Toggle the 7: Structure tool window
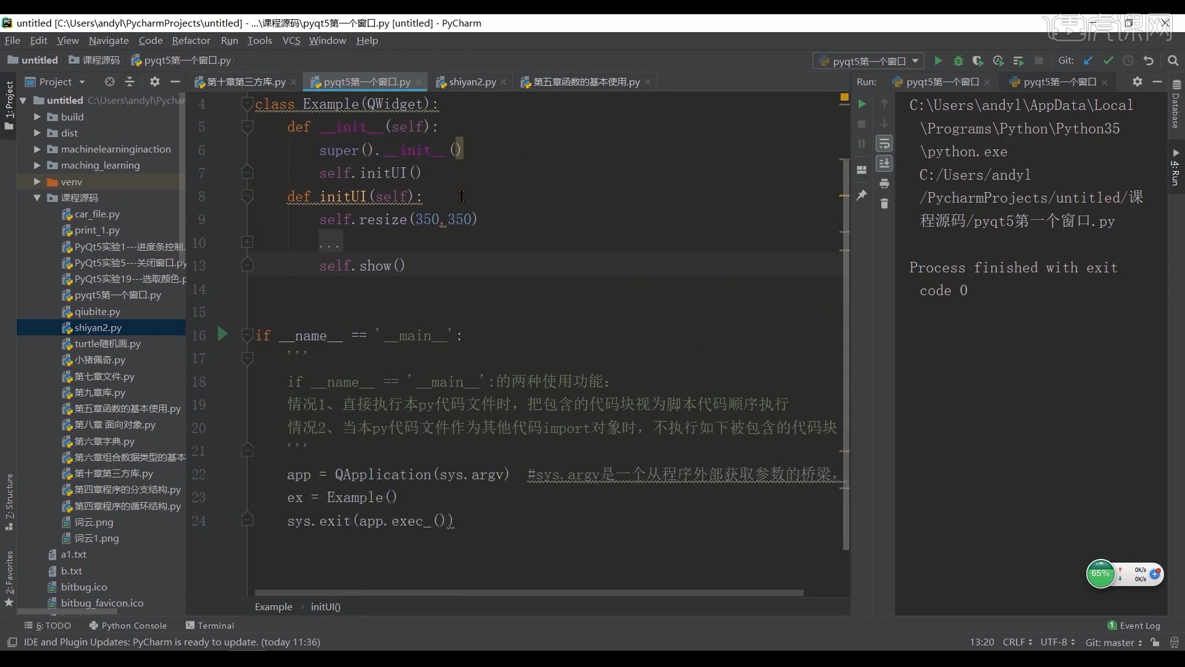 (x=9, y=502)
